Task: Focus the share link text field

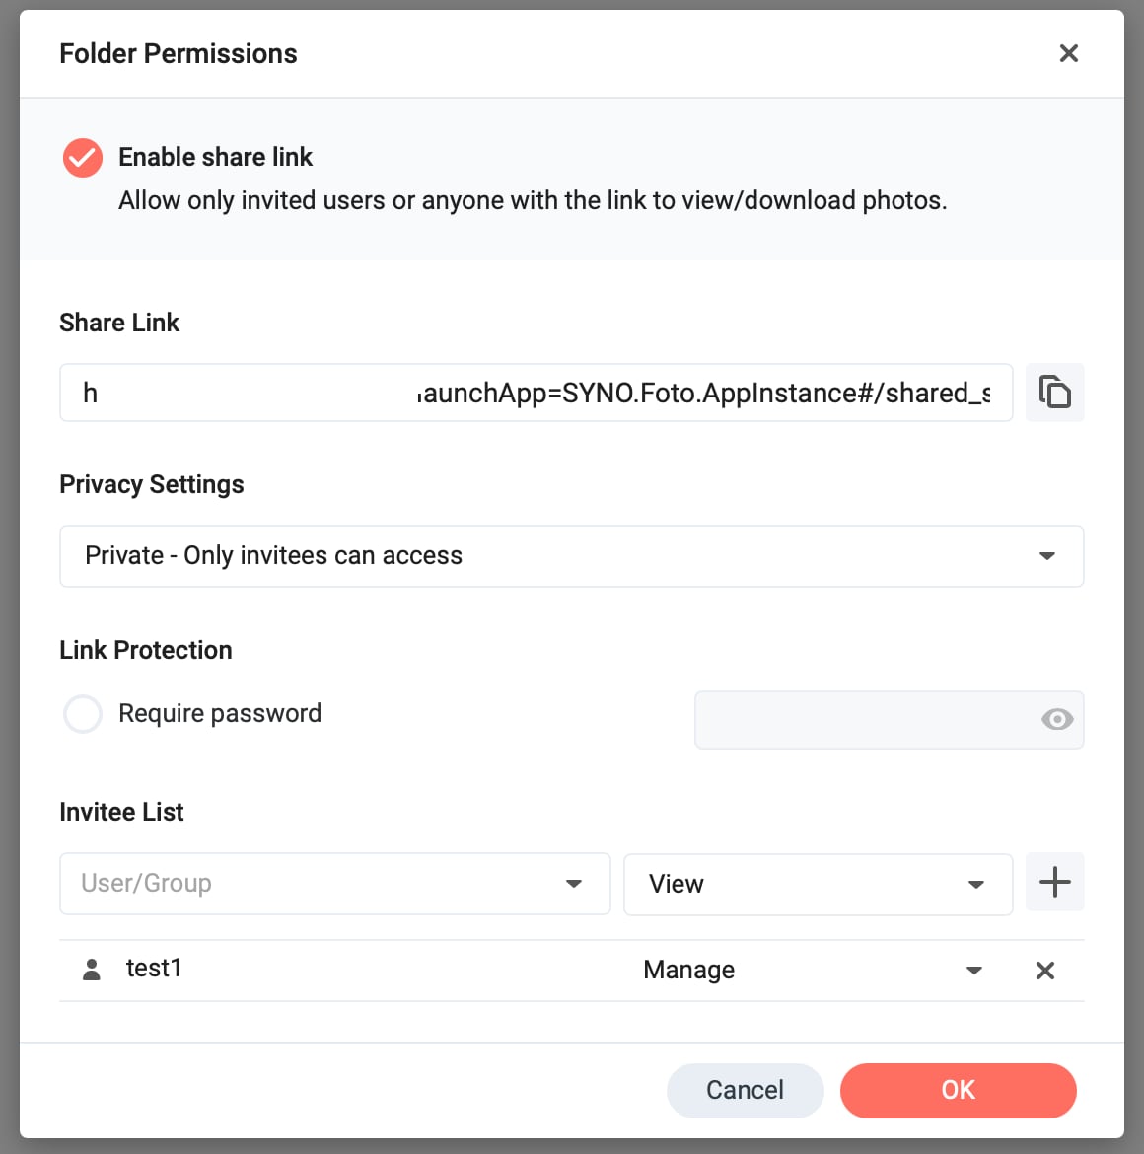Action: click(536, 393)
